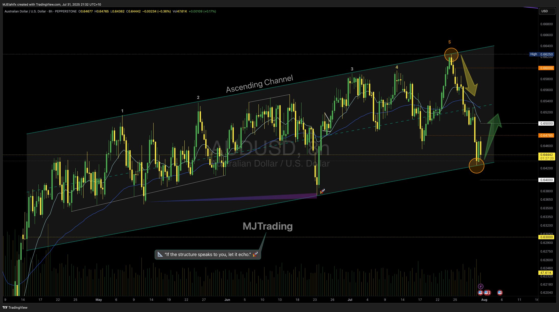Click the close value C0.64442 in the legend
Image resolution: width=559 pixels, height=312 pixels.
click(133, 11)
